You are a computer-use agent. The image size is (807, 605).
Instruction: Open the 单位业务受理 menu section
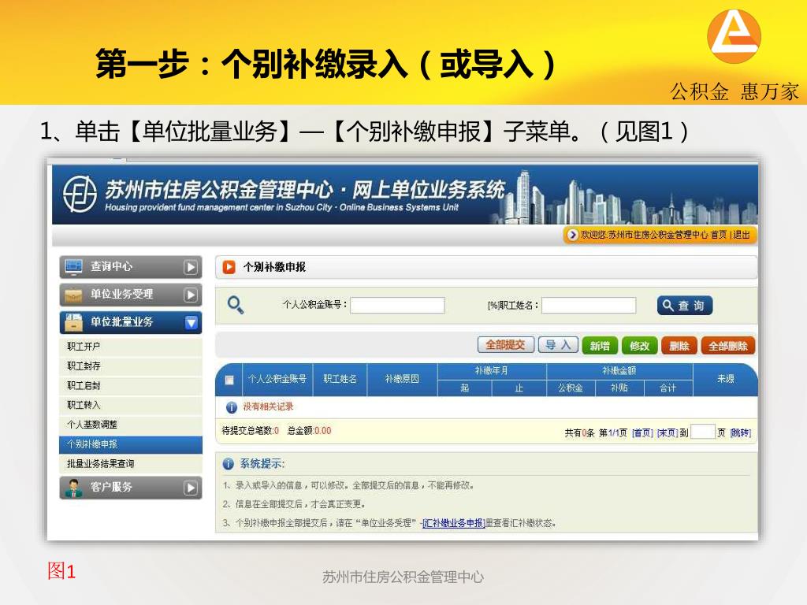click(x=131, y=295)
